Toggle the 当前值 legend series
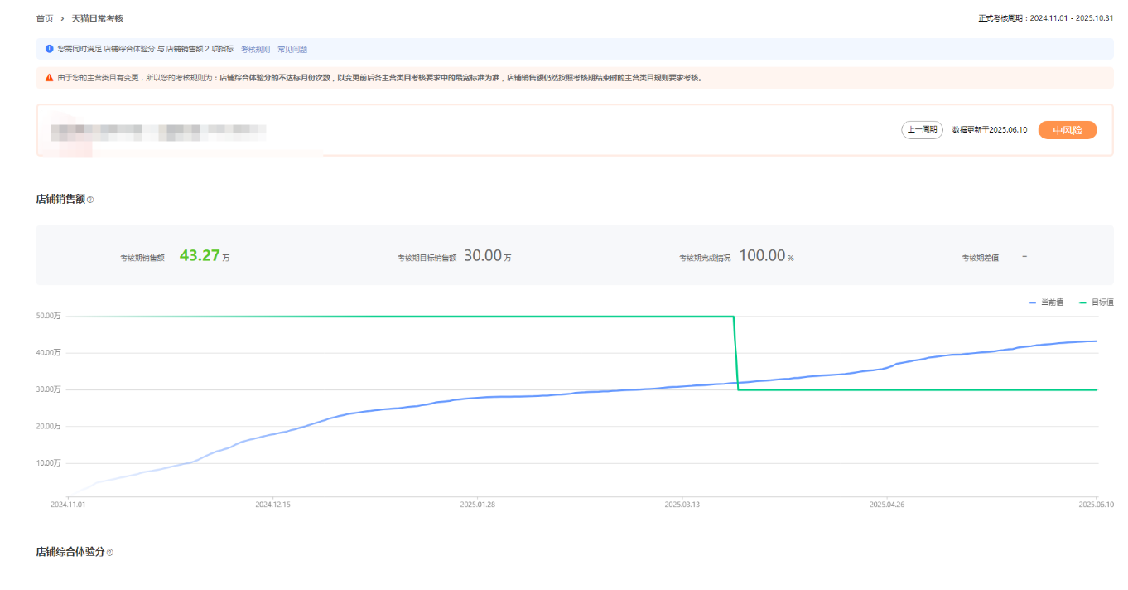This screenshot has width=1128, height=590. click(1045, 303)
